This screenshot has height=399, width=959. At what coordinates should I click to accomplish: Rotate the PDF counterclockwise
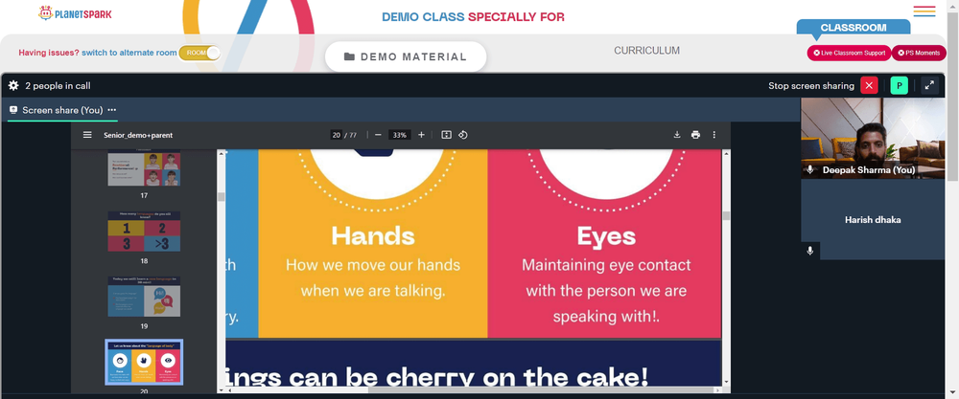click(463, 135)
